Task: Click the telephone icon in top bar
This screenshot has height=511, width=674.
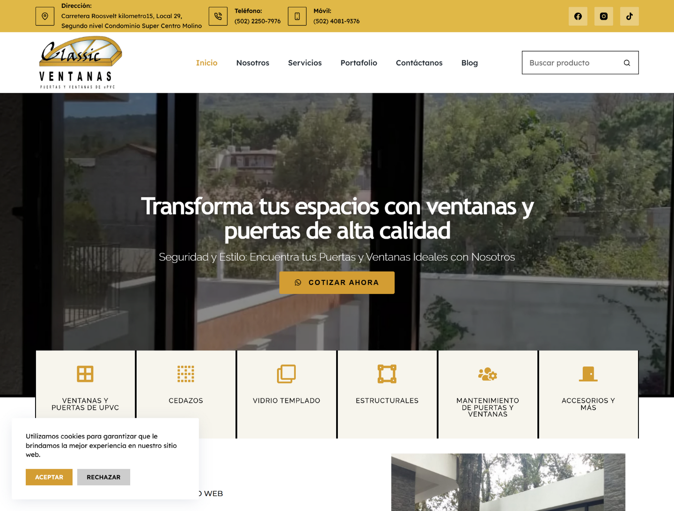Action: [218, 16]
